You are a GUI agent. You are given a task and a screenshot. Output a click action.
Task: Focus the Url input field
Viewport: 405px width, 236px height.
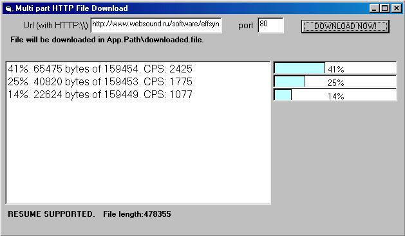[156, 25]
